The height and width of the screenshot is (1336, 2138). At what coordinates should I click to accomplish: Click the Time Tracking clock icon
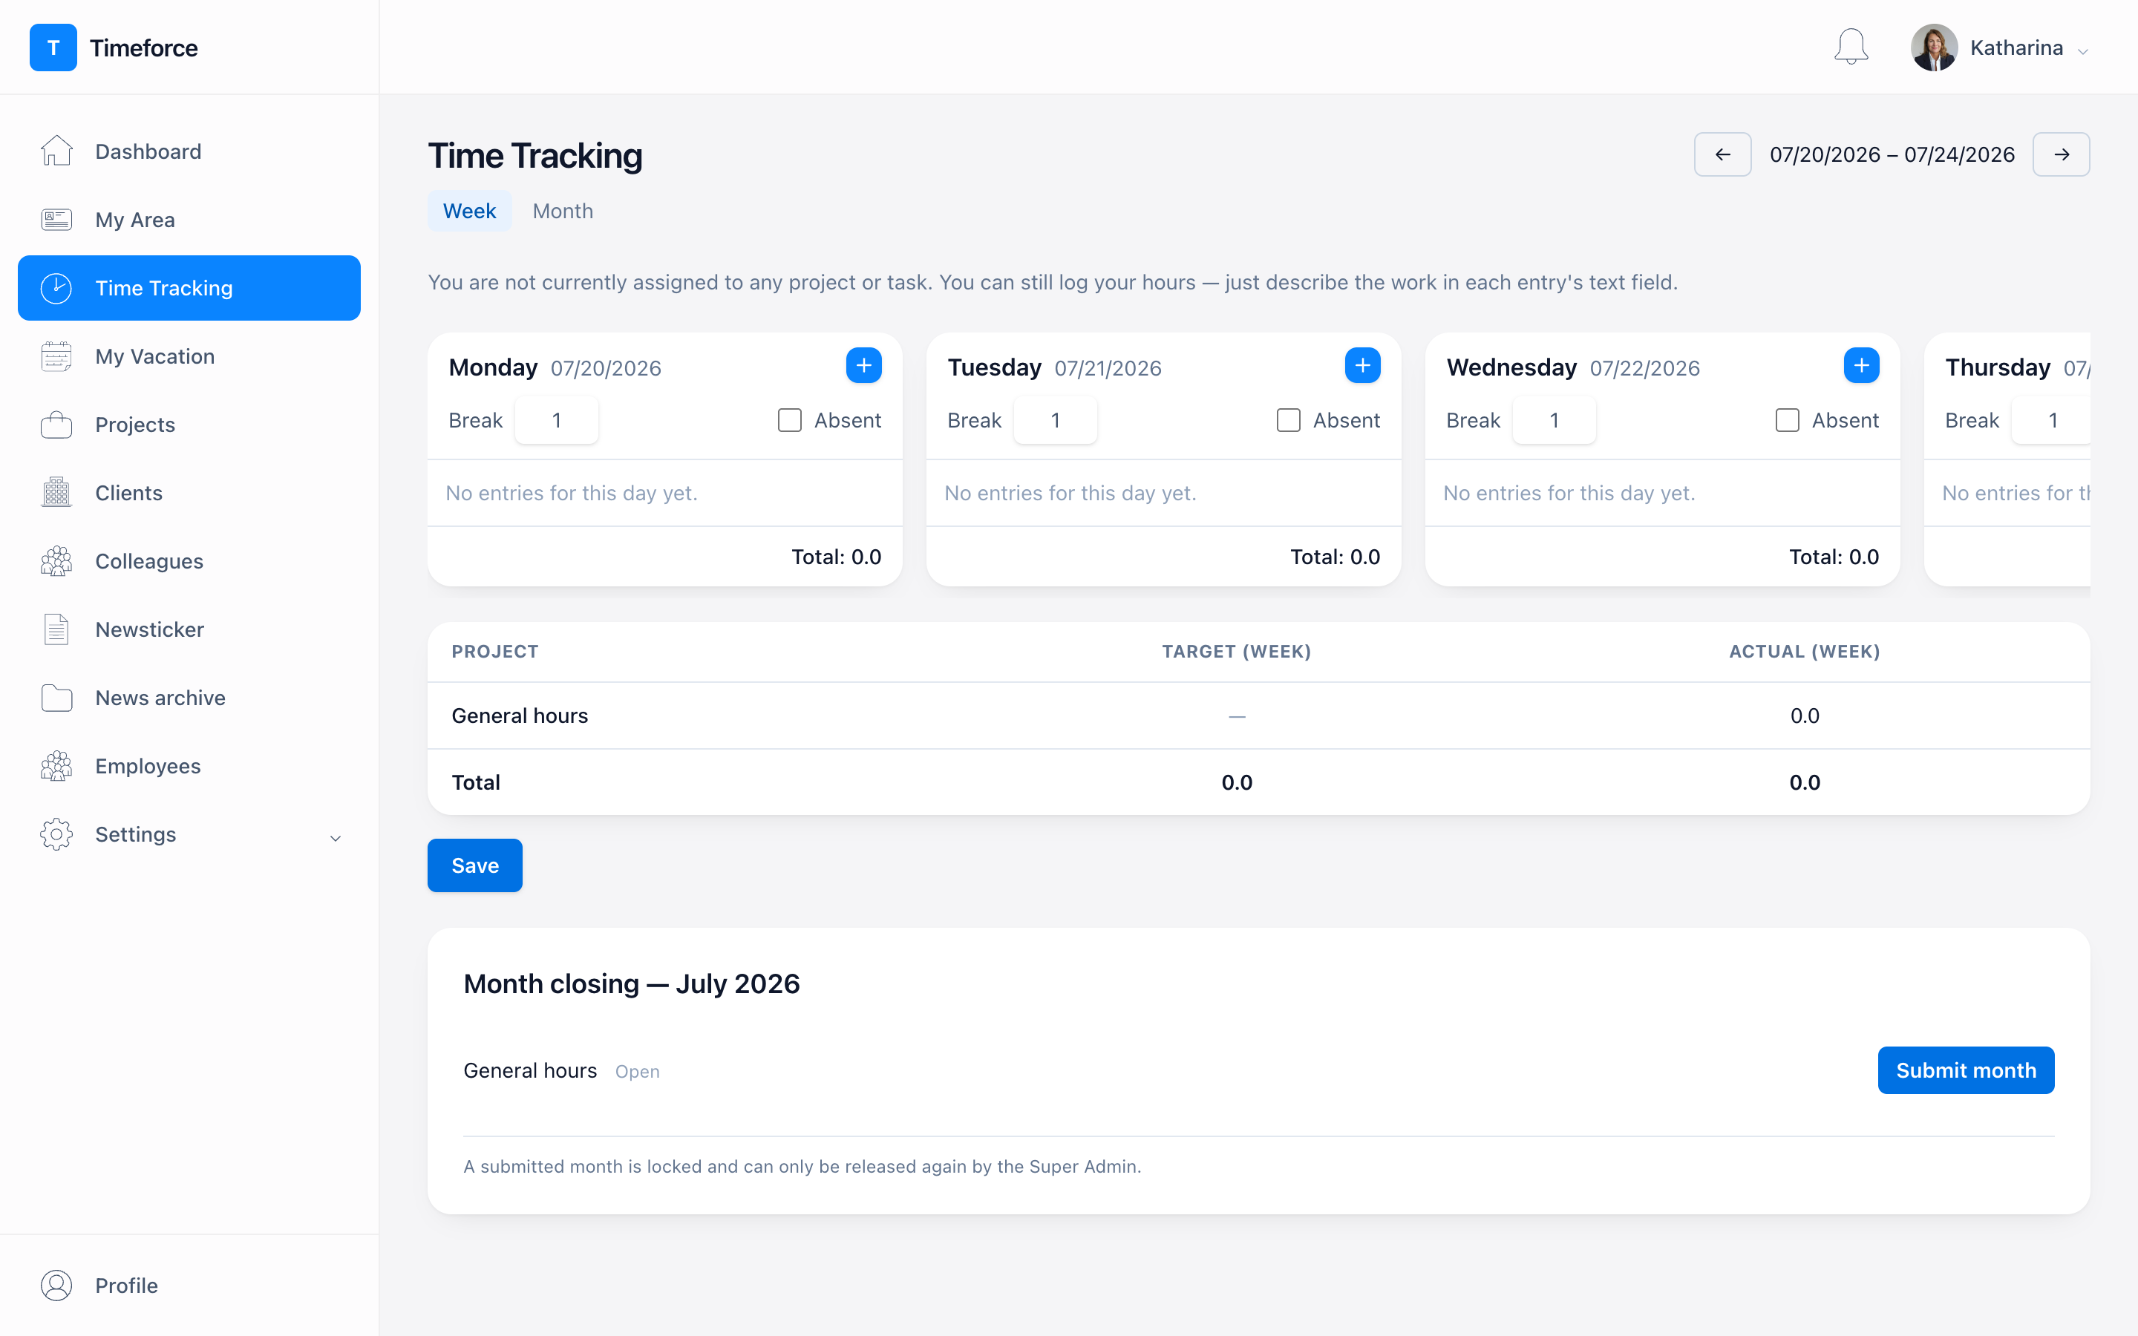(x=56, y=288)
